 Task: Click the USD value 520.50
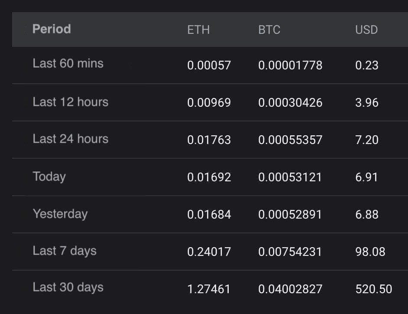[x=374, y=289]
